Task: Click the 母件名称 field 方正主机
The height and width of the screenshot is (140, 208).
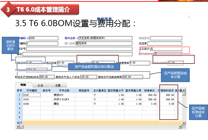Action: click(x=105, y=38)
